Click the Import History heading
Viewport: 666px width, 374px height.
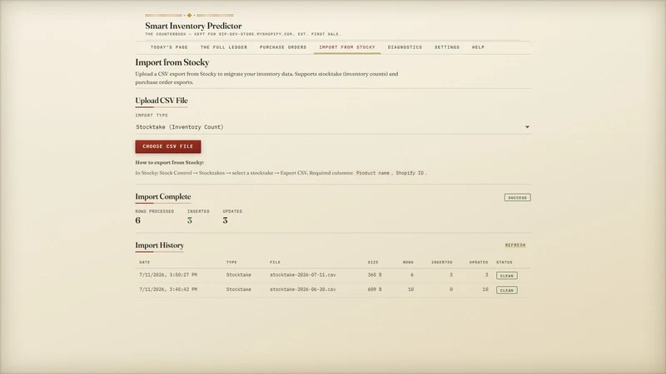(160, 245)
